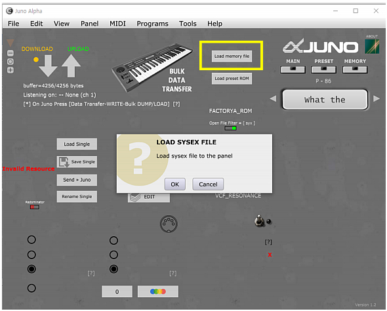
Task: Click the Version 1.2 text
Action: point(365,305)
